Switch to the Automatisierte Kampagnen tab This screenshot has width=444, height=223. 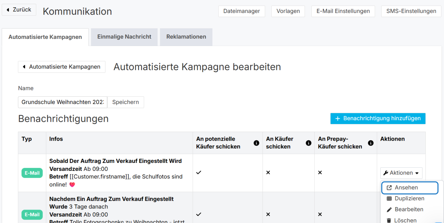pyautogui.click(x=45, y=37)
